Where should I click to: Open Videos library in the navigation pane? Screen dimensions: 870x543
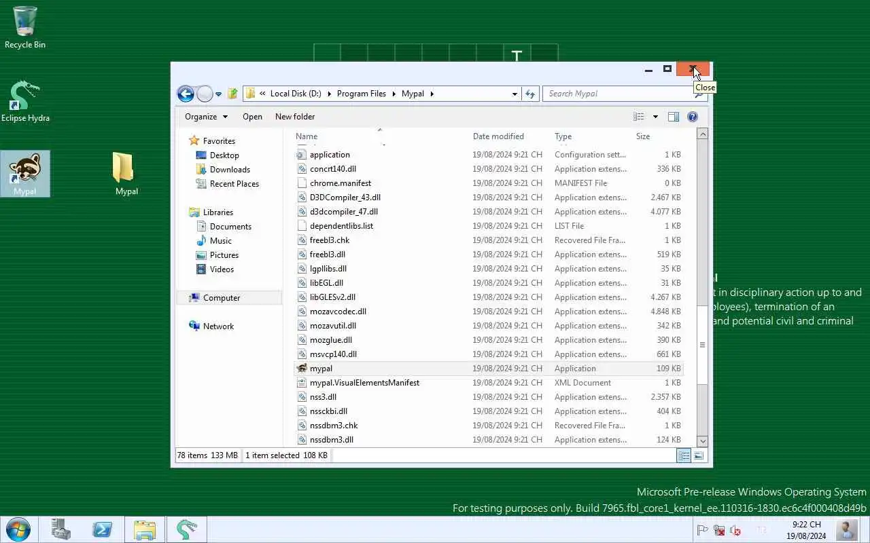[x=222, y=269]
